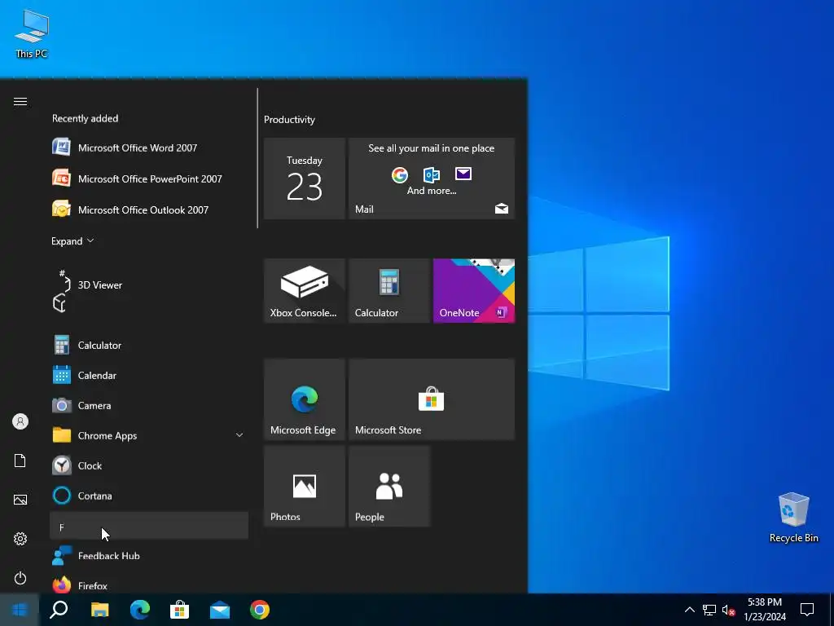Click the Windows Start button
Viewport: 834px width, 626px height.
click(20, 610)
